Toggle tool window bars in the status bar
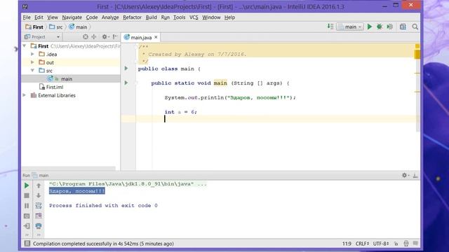449x252 pixels. (x=27, y=244)
